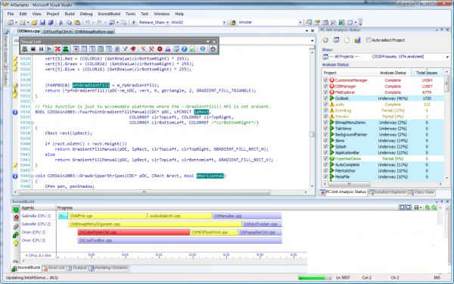The width and height of the screenshot is (454, 284).
Task: Switch to the Output tab
Action: point(77,268)
